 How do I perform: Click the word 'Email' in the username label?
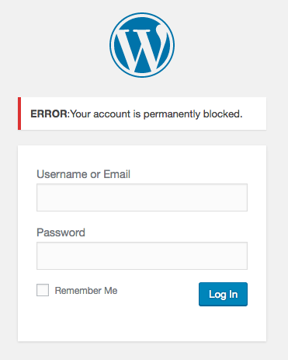116,174
